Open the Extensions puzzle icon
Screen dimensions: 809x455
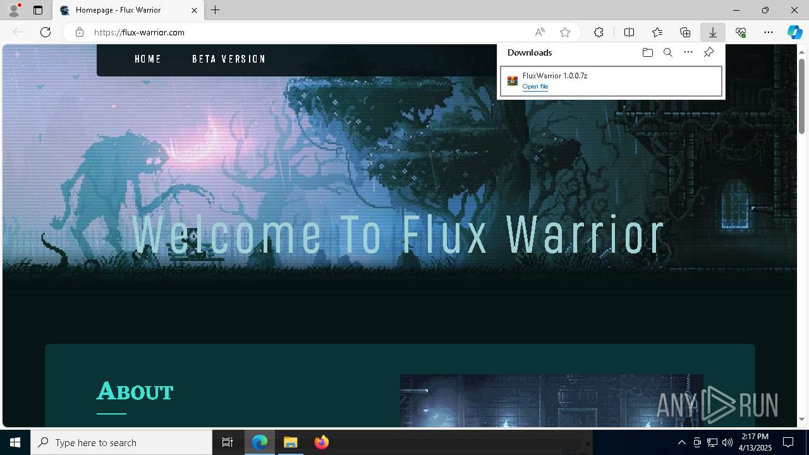599,32
